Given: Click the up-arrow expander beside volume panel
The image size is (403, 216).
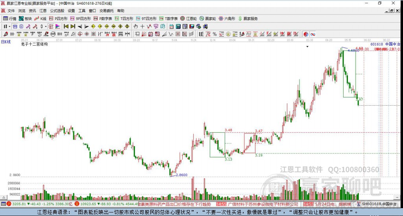Looking at the screenshot, I should (x=4, y=197).
